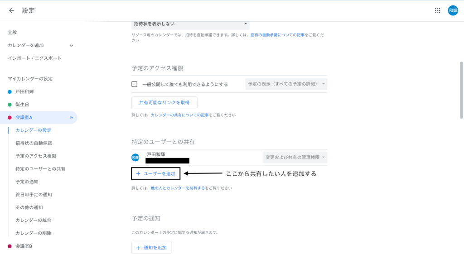Jump to カレンダーの削除 section
The image size is (464, 254).
click(x=34, y=233)
